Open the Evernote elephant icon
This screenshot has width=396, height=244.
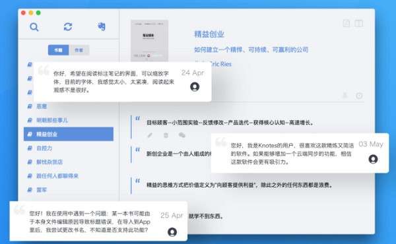click(102, 26)
